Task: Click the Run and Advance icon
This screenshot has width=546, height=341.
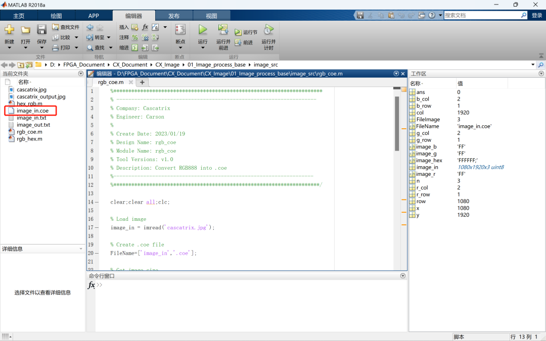Action: (223, 30)
